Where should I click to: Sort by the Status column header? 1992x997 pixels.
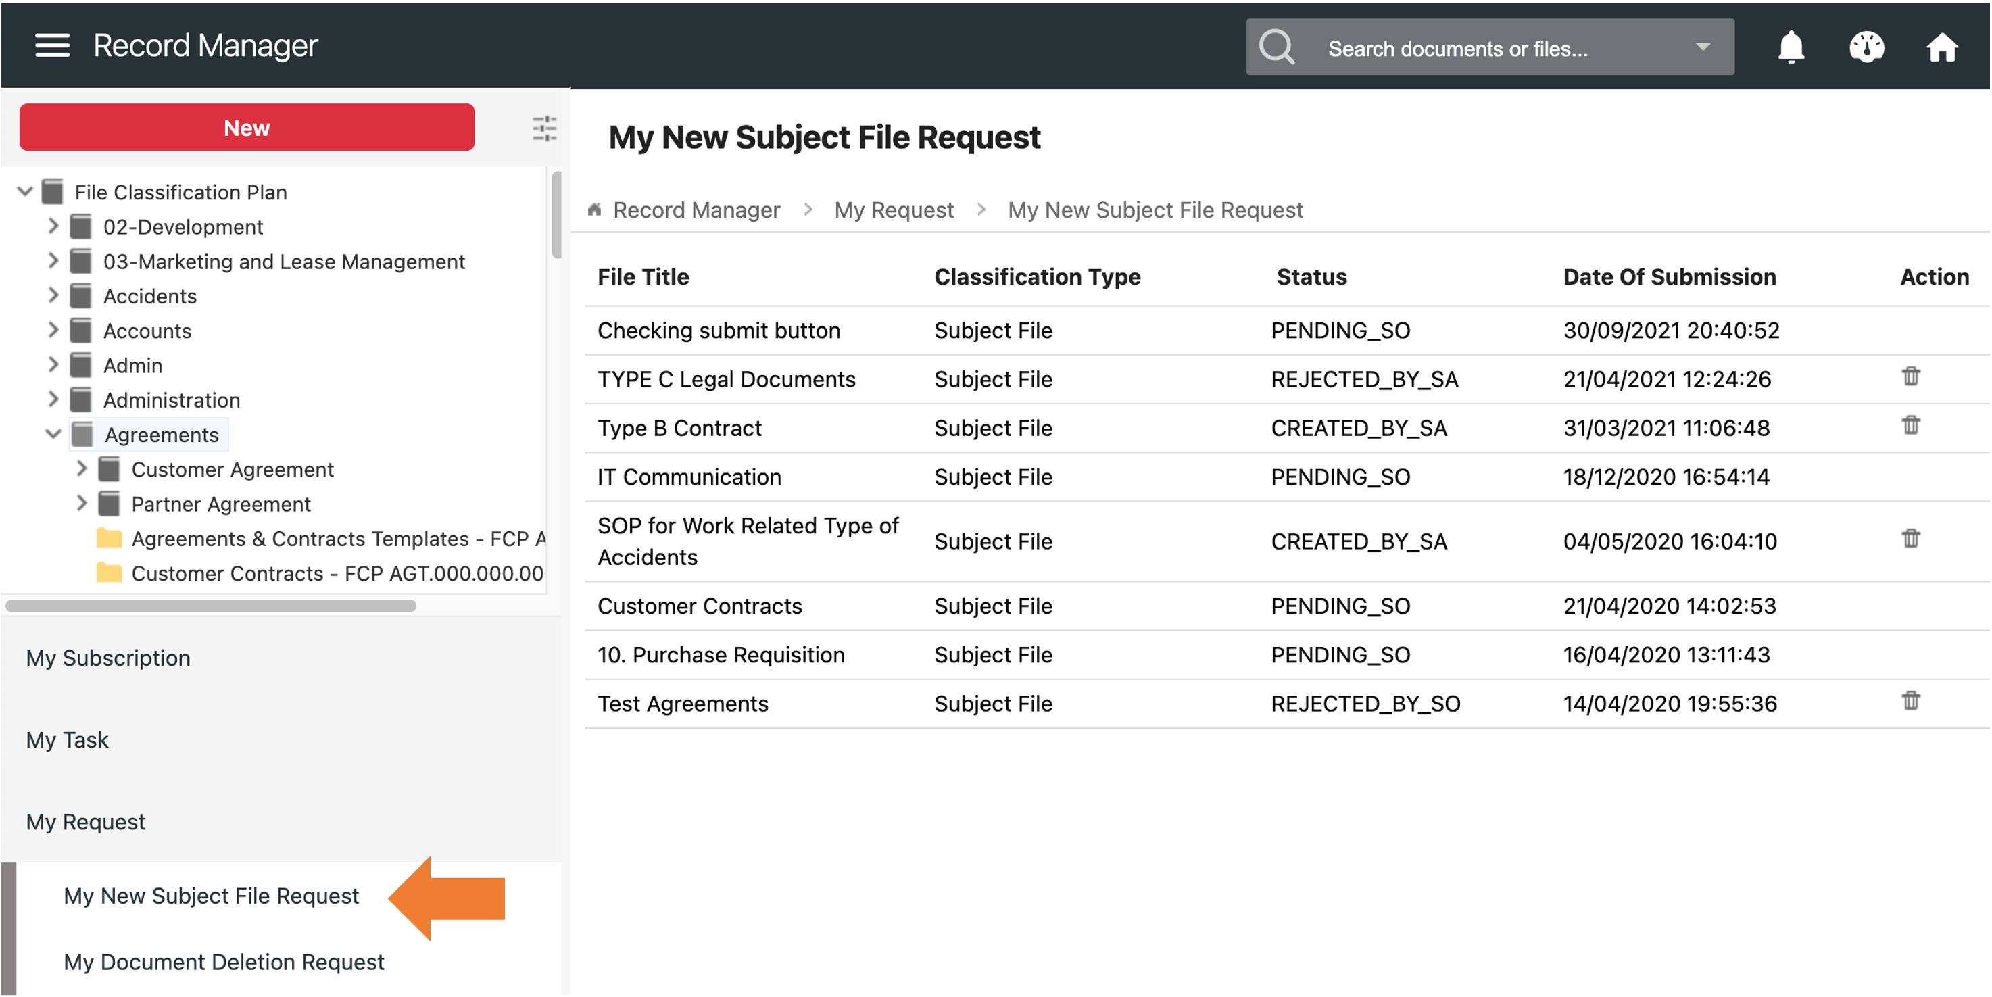coord(1311,277)
